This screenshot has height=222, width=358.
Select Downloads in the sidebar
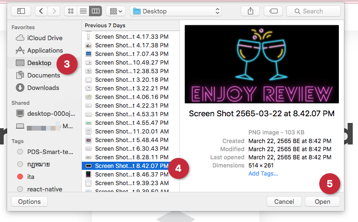click(43, 88)
